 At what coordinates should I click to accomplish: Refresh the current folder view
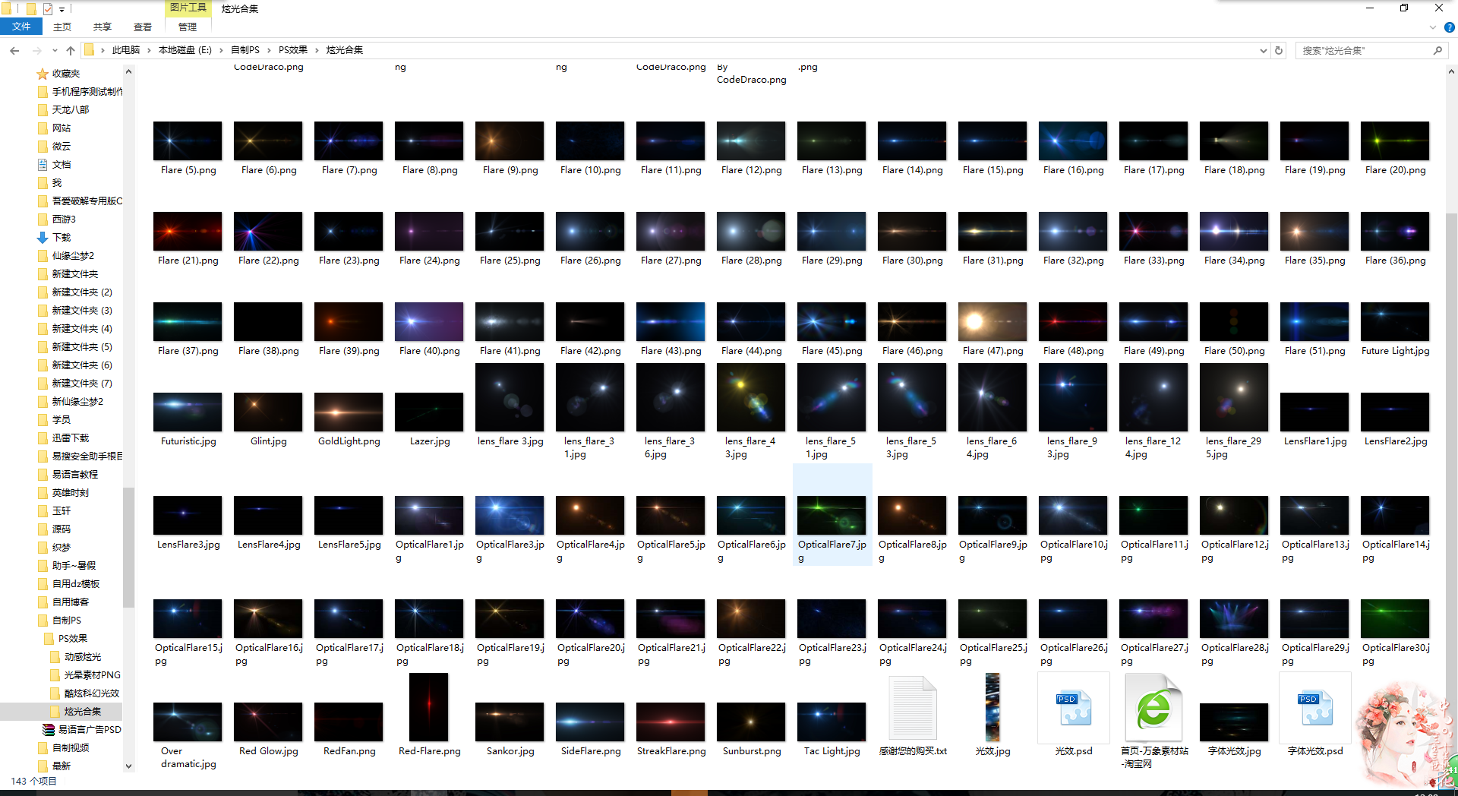pos(1279,50)
